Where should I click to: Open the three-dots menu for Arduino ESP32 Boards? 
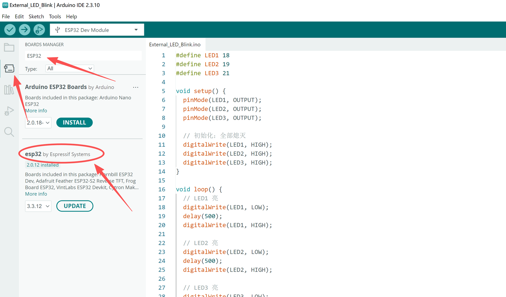point(136,87)
